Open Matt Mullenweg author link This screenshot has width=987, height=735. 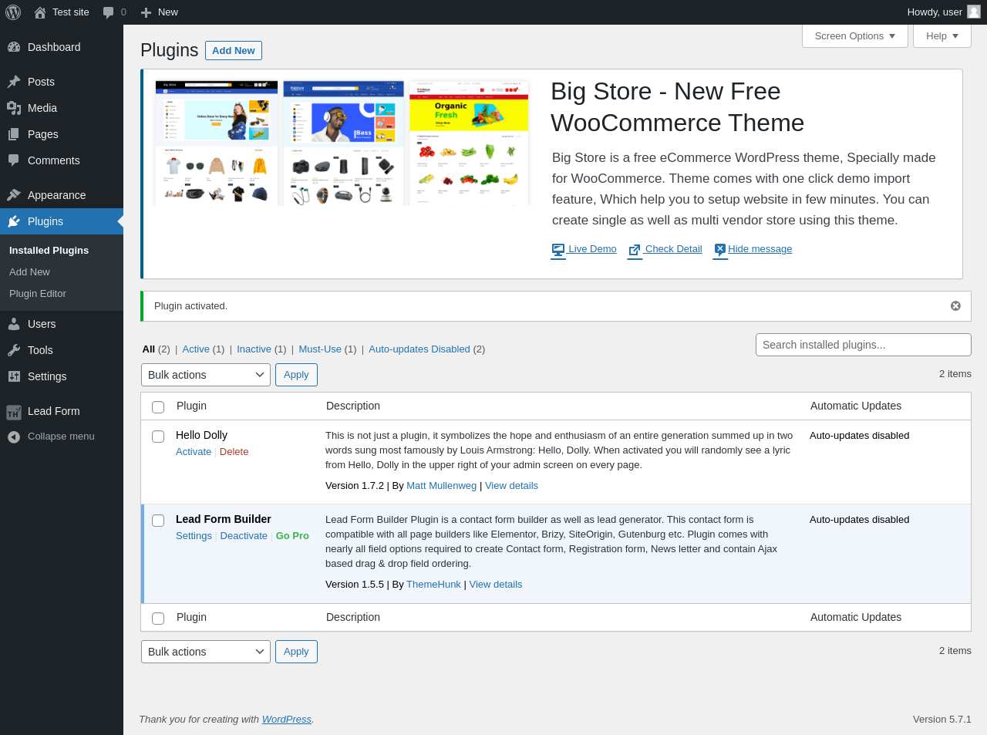pos(441,486)
